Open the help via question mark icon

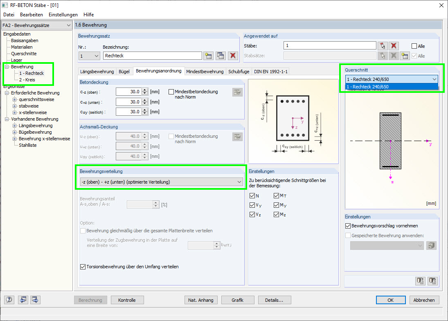coord(9,300)
